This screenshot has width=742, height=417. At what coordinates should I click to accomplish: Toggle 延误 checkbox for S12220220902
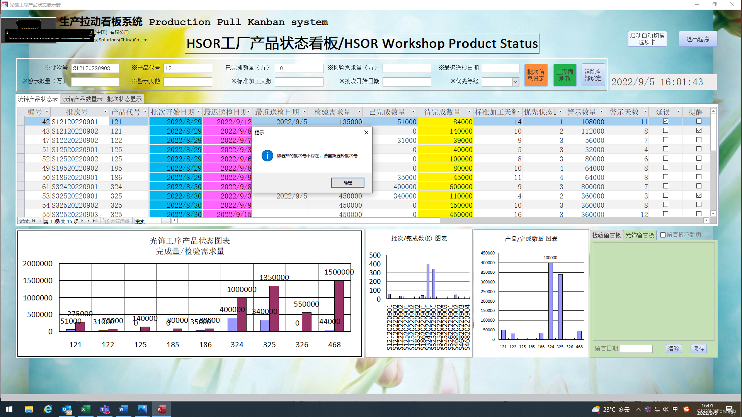665,140
